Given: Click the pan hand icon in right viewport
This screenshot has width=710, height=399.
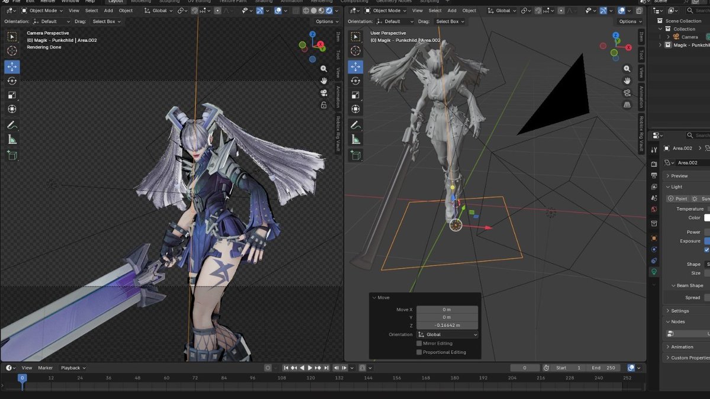Looking at the screenshot, I should pyautogui.click(x=627, y=81).
